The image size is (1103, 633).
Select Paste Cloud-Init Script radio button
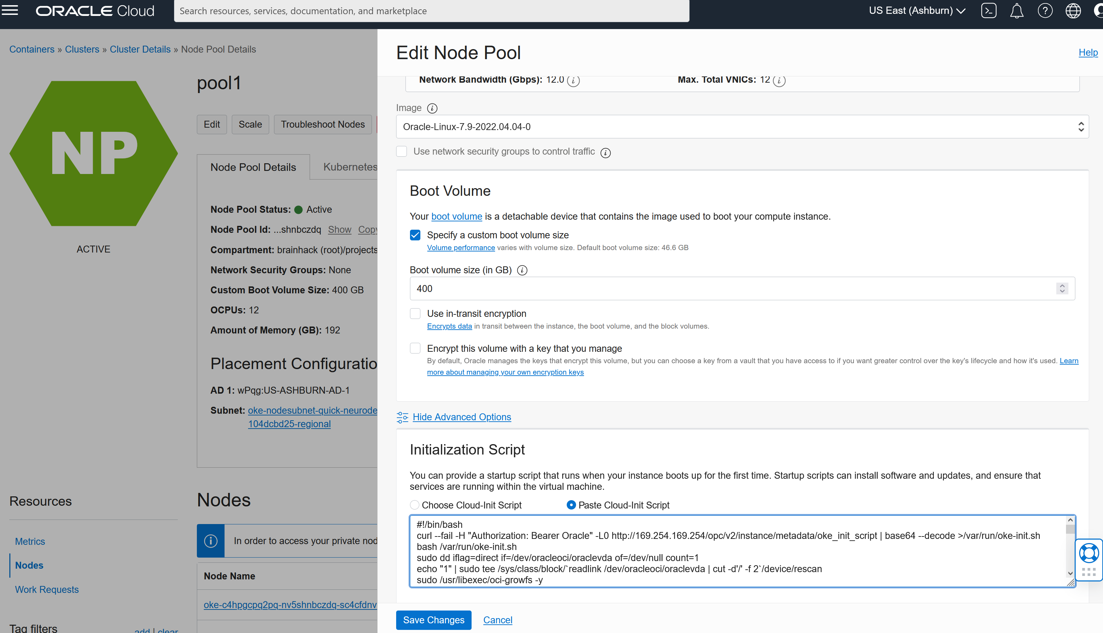571,505
